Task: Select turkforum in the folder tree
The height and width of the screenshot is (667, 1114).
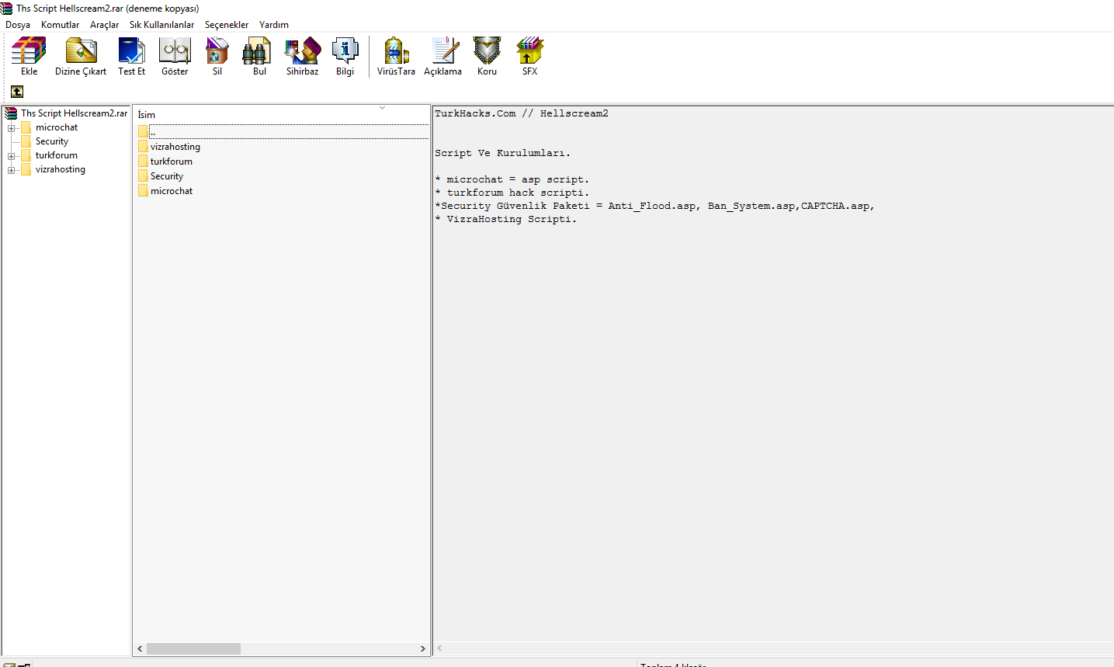Action: pyautogui.click(x=57, y=155)
